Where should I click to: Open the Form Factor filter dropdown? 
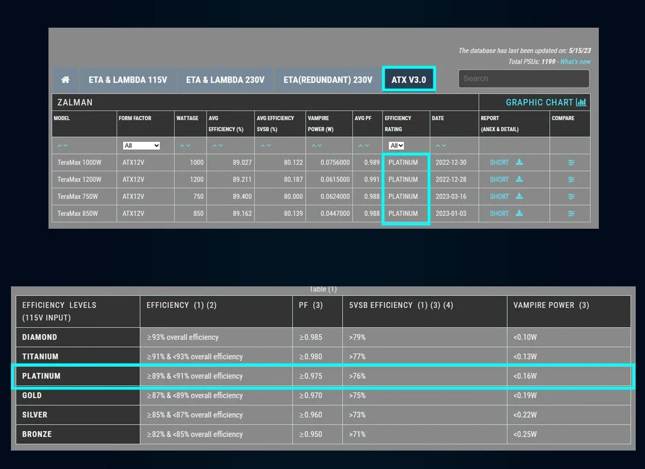click(141, 146)
